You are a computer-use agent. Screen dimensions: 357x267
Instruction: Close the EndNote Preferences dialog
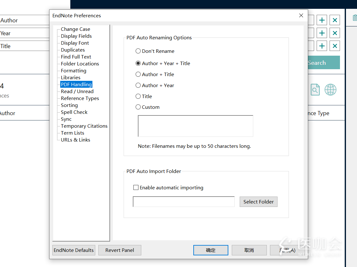click(x=301, y=15)
